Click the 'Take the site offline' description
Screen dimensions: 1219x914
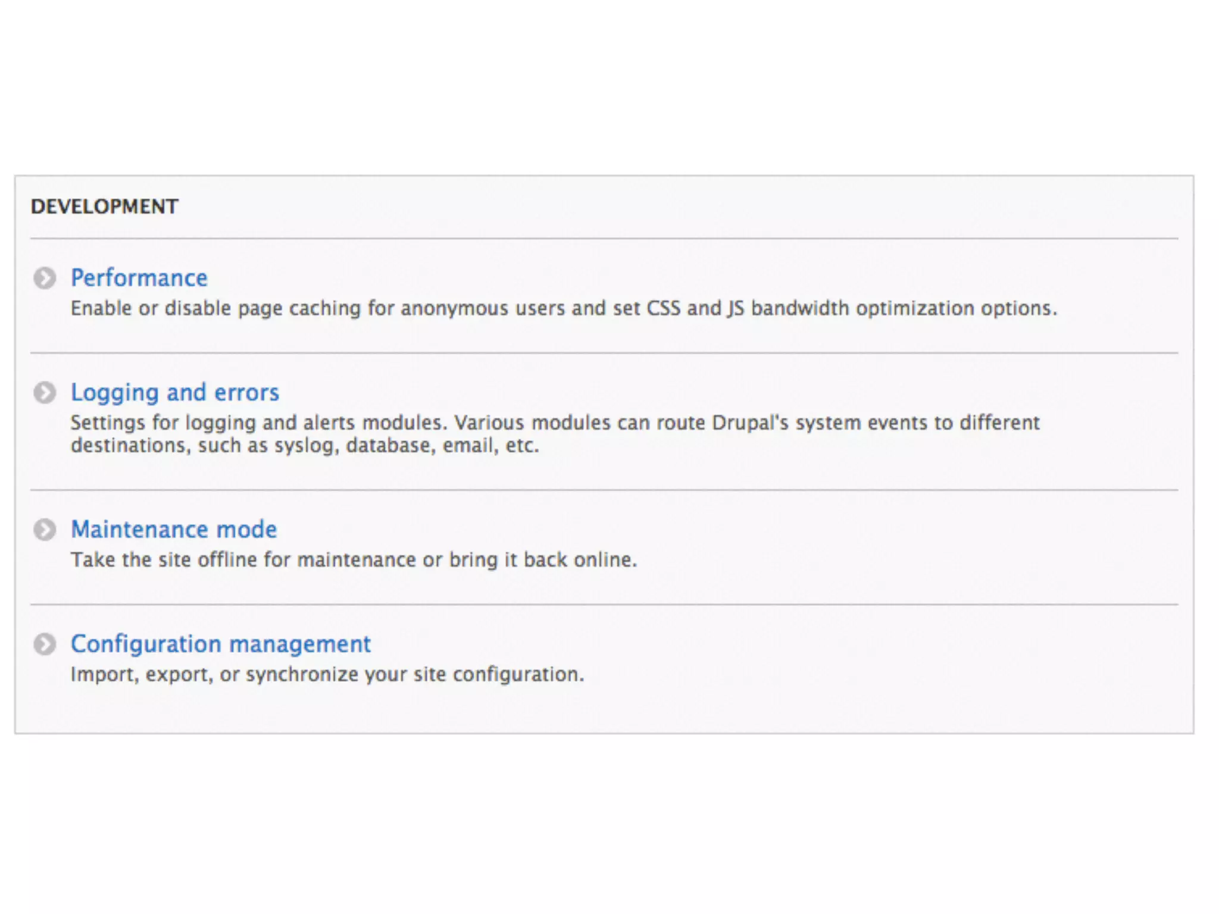pos(354,560)
